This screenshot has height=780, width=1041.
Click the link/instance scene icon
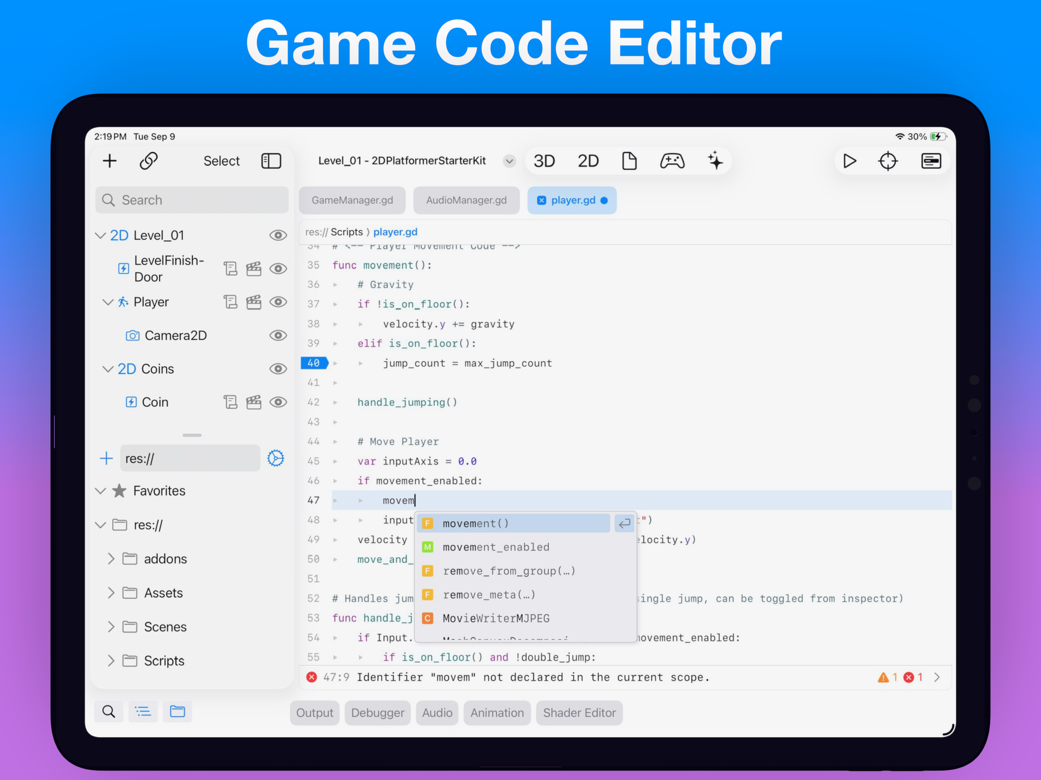pos(149,161)
